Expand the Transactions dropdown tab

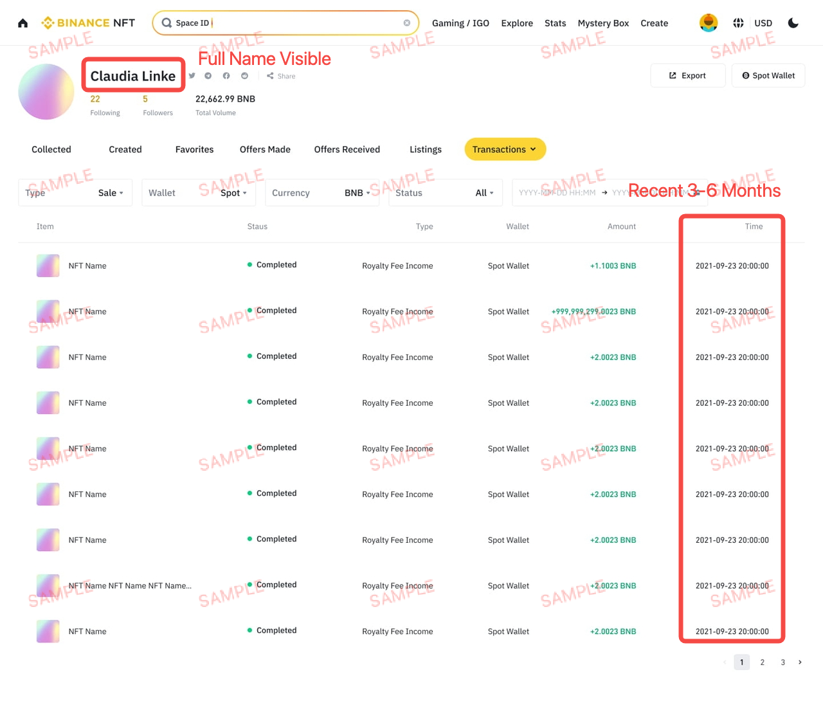505,149
